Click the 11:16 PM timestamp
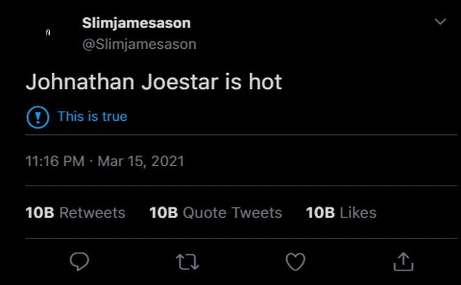 [x=55, y=162]
